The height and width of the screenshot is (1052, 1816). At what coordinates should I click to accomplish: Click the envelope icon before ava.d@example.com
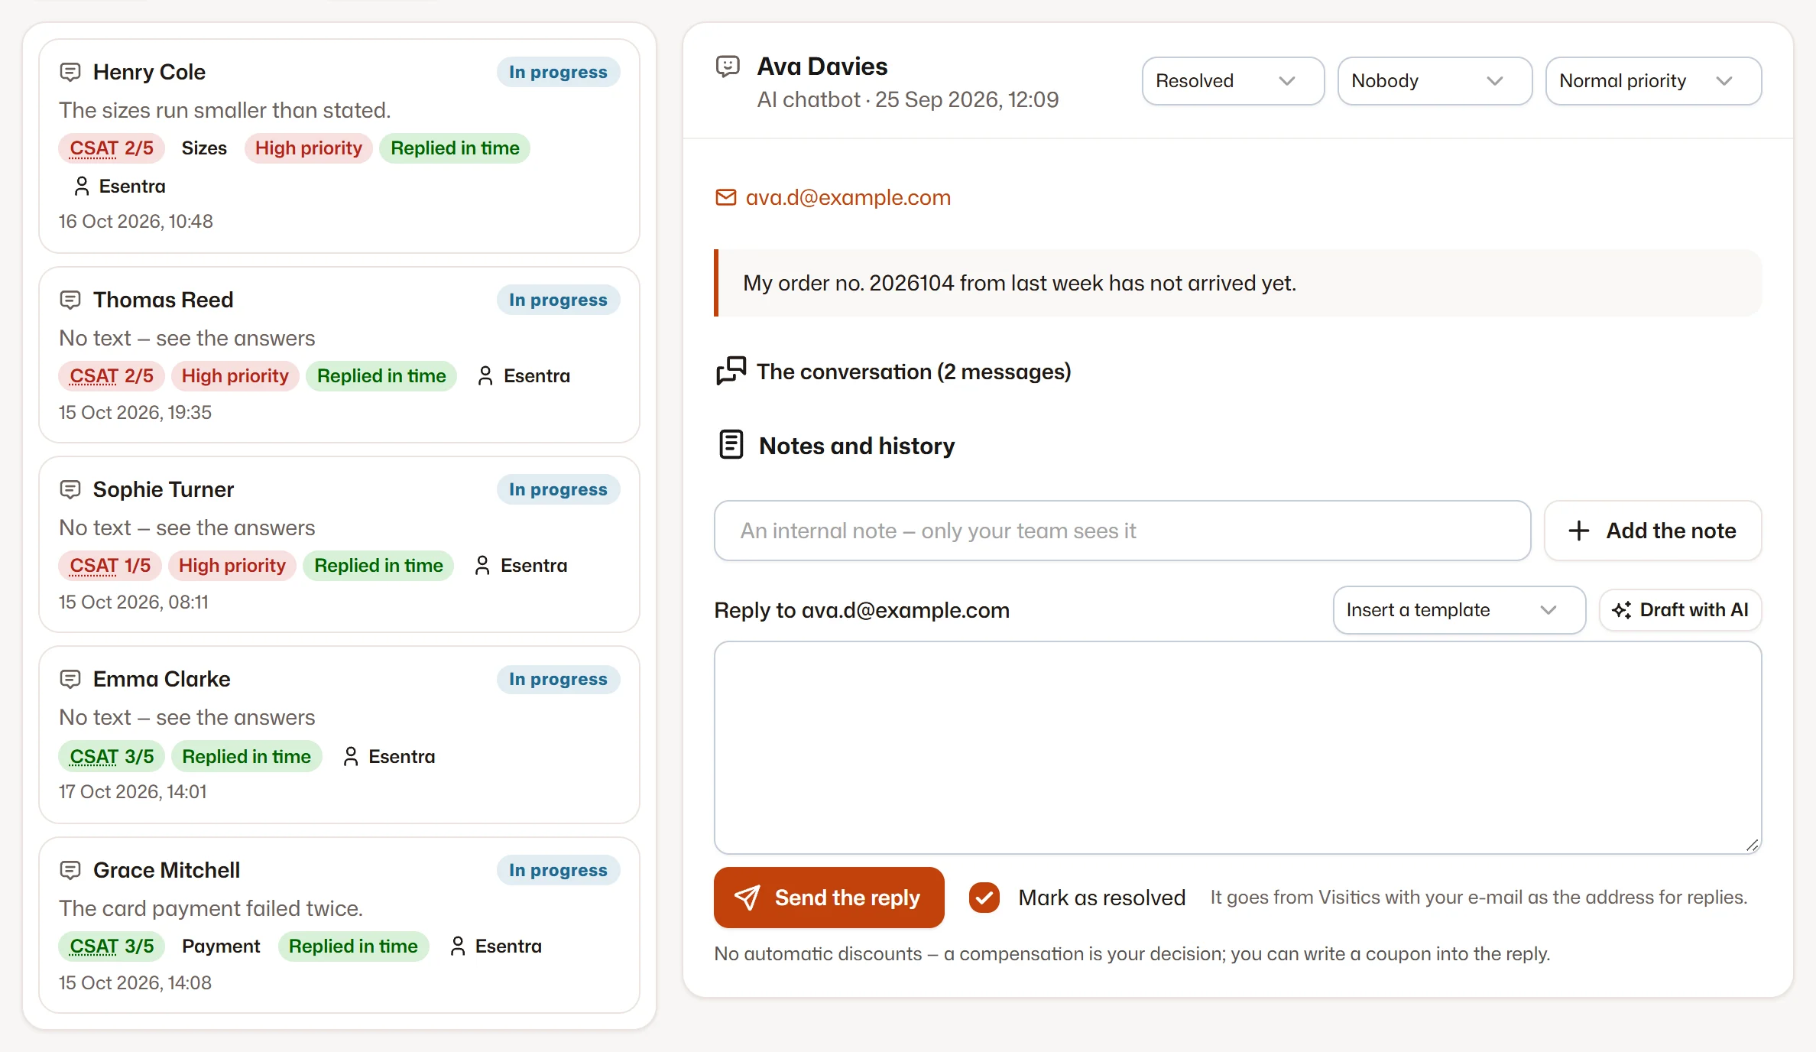(725, 197)
